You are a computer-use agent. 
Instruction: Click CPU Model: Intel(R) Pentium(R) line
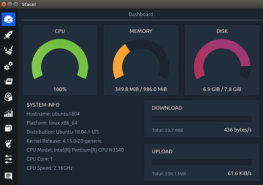pos(75,150)
